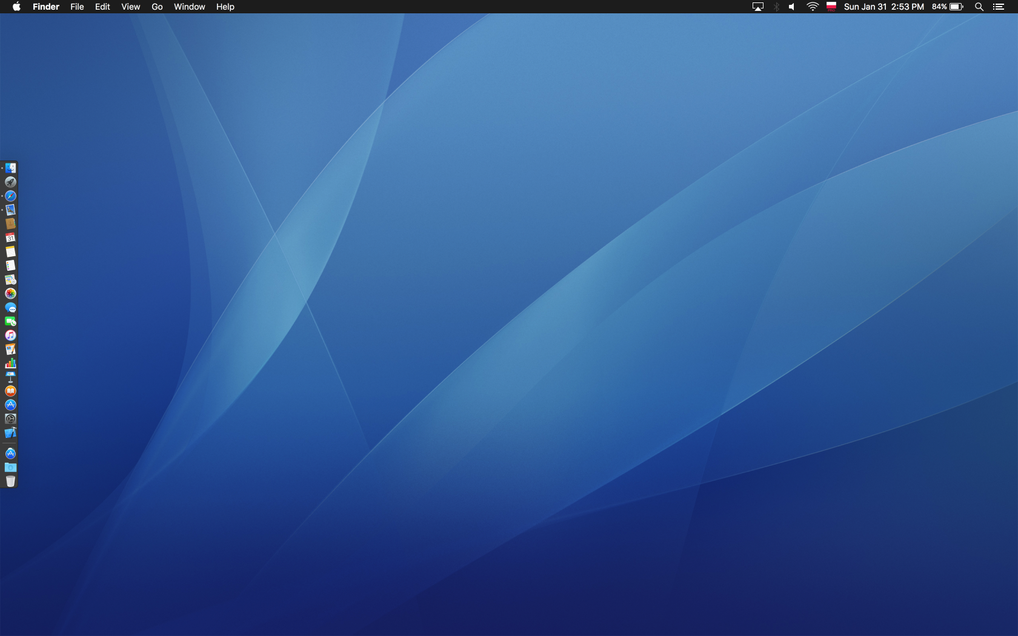The width and height of the screenshot is (1018, 636).
Task: Launch Launchpad rocket icon in Dock
Action: (10, 182)
